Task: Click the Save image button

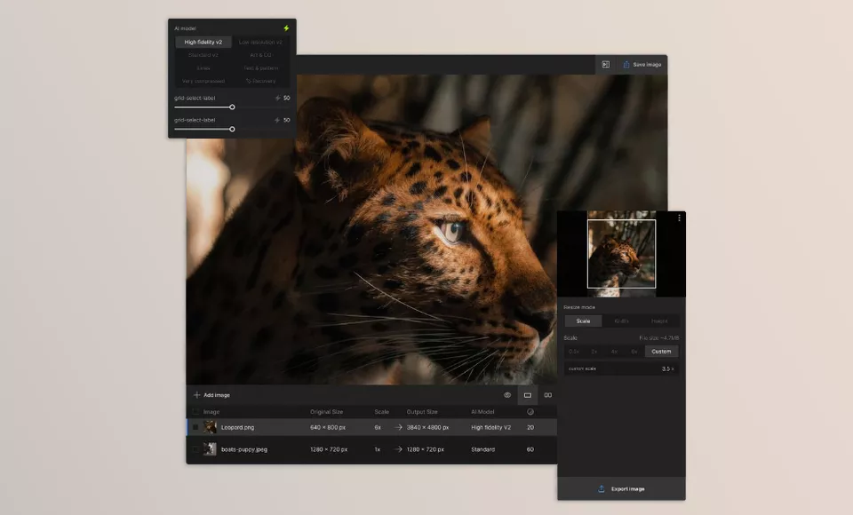Action: click(x=642, y=64)
